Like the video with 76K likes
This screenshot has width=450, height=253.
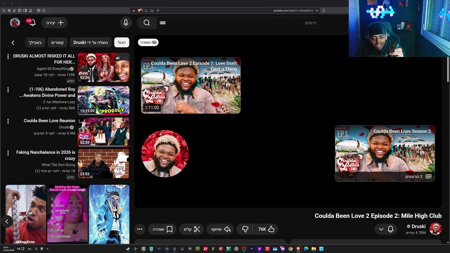[x=266, y=229]
